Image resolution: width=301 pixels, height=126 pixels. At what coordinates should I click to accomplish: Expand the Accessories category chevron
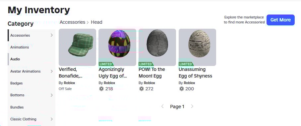tap(51, 35)
